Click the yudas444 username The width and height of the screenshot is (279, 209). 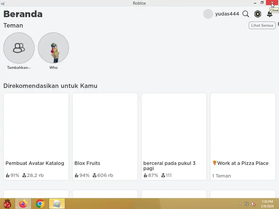(227, 14)
